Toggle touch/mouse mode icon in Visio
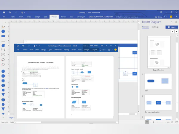This screenshot has width=179, height=134. [22, 13]
